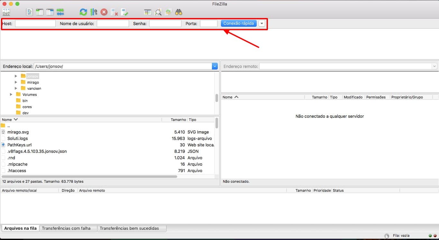439x240 pixels.
Task: Select the bin folder in local tree
Action: (25, 101)
